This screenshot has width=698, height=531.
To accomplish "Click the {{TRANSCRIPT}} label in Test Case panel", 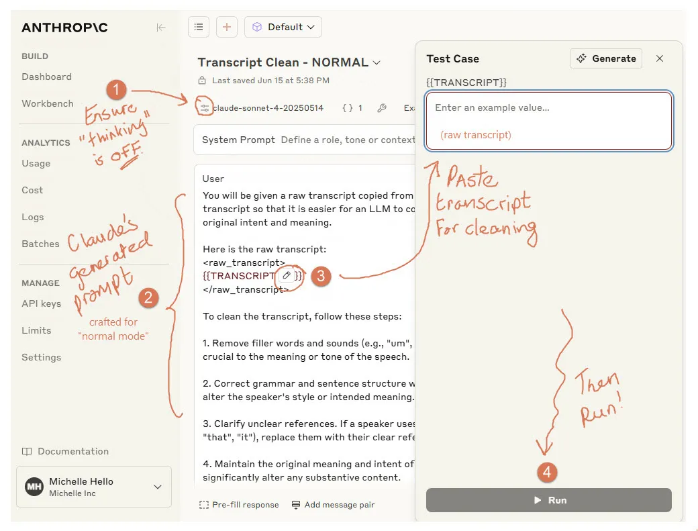I will (466, 83).
